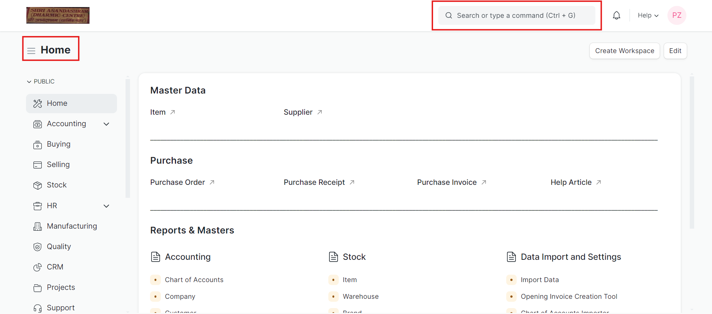
Task: Open notifications bell icon
Action: coord(617,16)
